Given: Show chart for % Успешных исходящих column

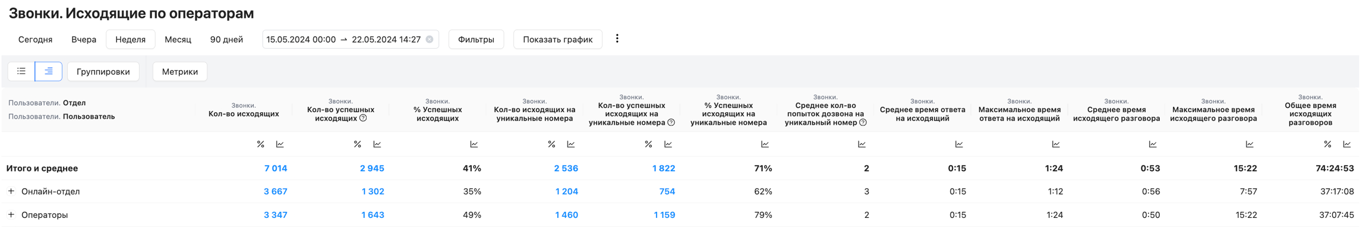Looking at the screenshot, I should (474, 144).
